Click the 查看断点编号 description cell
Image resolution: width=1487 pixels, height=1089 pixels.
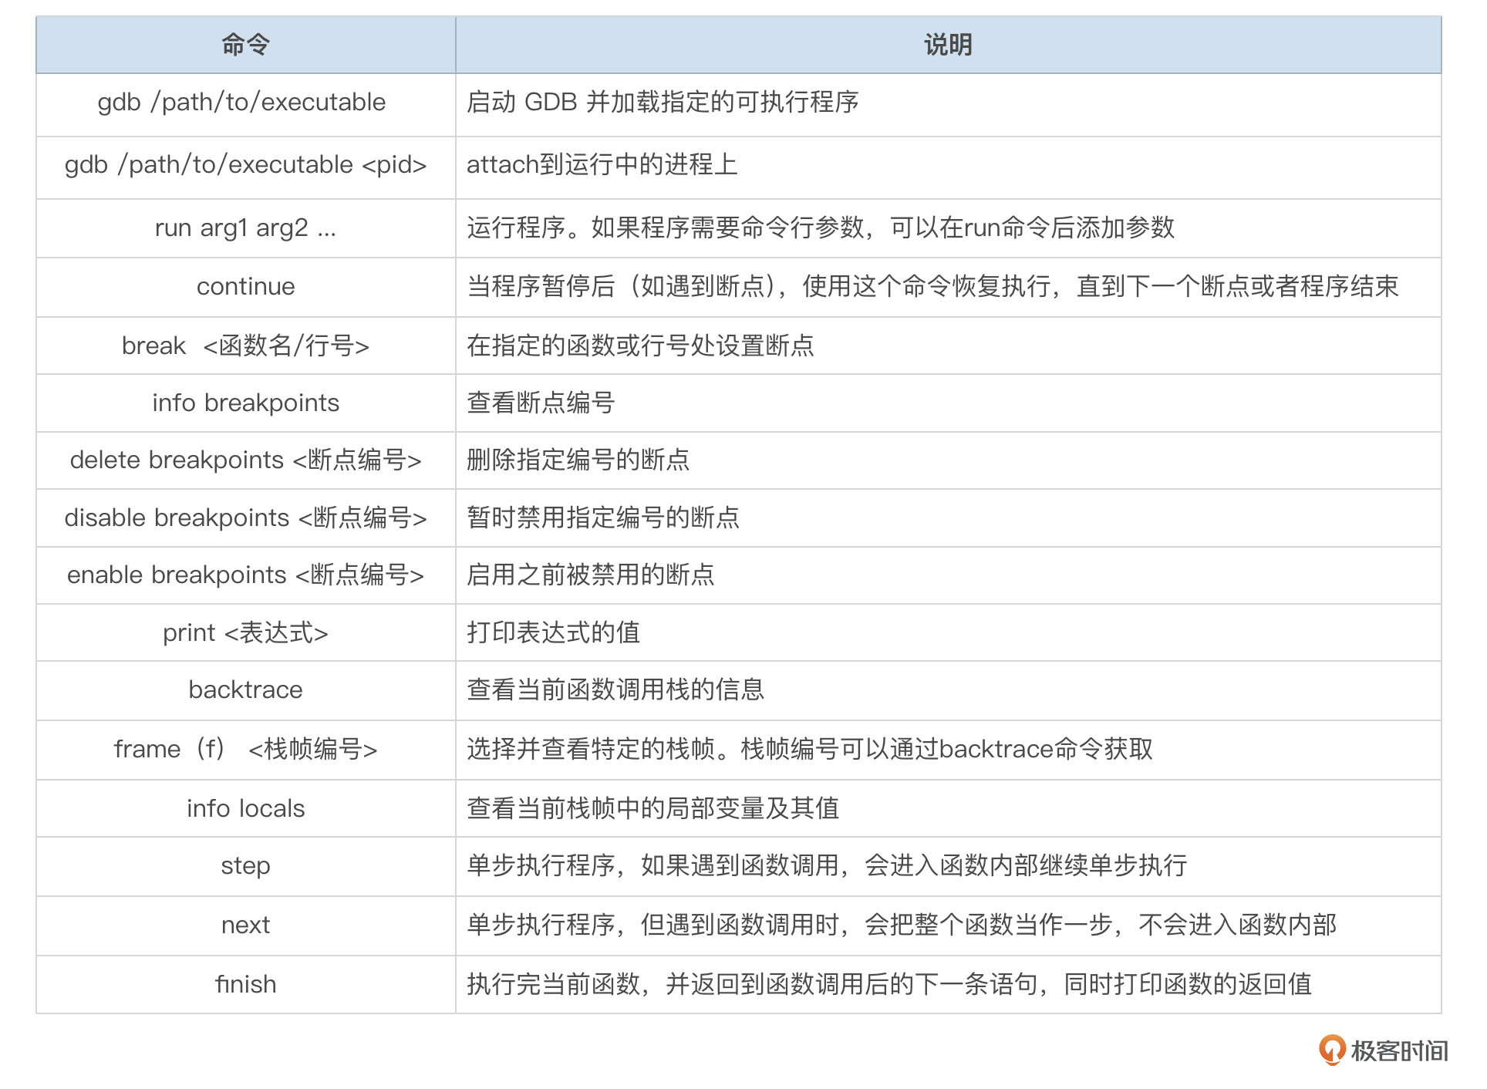540,403
